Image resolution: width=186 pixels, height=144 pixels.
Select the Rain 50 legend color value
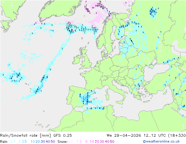tap(53, 142)
